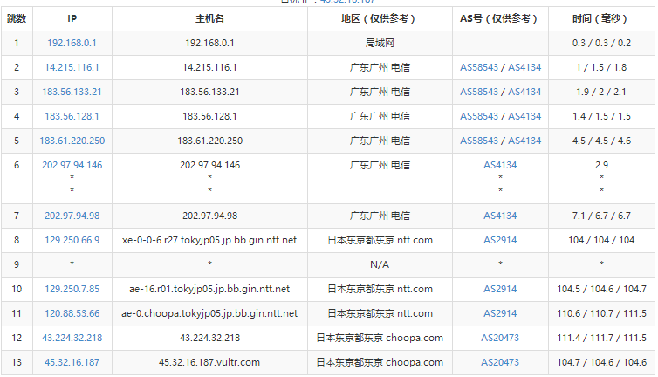Screen dimensions: 658x377
Task: Click AS4134 link in hop 7 row
Action: coord(500,216)
